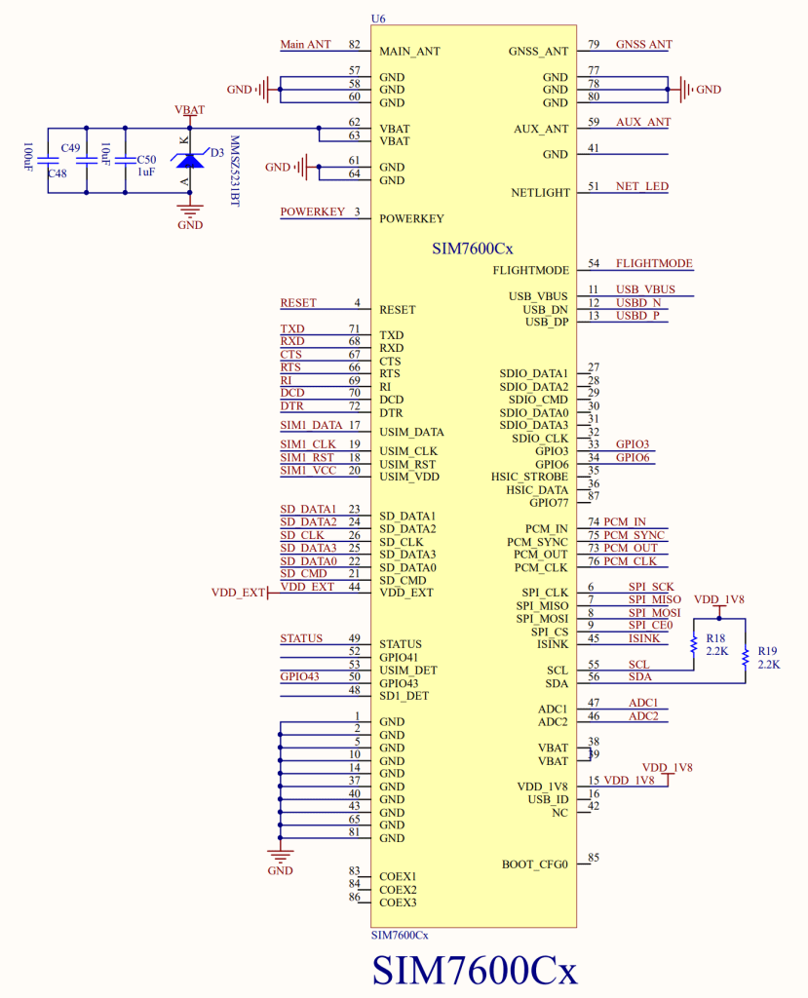Image resolution: width=808 pixels, height=998 pixels.
Task: Click the VDD_EXT power port at pin 44
Action: [x=239, y=594]
